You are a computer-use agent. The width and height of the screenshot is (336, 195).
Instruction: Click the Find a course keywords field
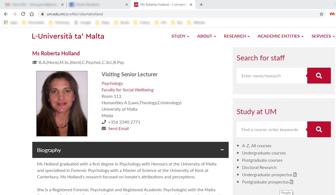(272, 129)
